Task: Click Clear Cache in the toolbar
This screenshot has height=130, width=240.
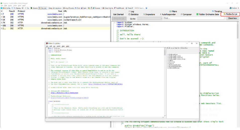Action: [x=108, y=8]
